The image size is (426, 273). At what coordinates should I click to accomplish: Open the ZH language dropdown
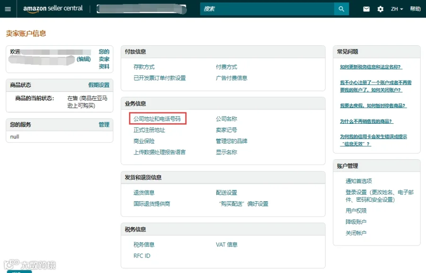(397, 9)
